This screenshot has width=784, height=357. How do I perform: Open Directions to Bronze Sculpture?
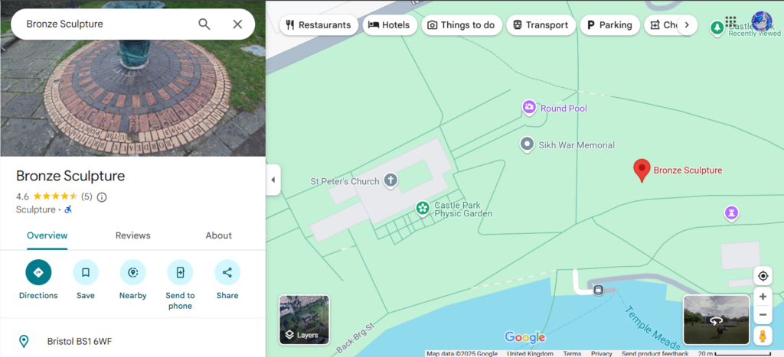(x=38, y=280)
